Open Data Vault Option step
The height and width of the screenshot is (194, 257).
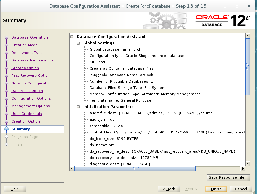click(27, 91)
